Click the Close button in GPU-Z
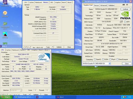The image size is (133, 99). tap(127, 64)
